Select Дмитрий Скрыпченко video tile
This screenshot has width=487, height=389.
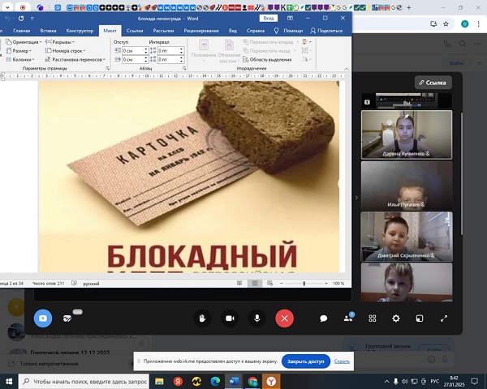coord(407,237)
